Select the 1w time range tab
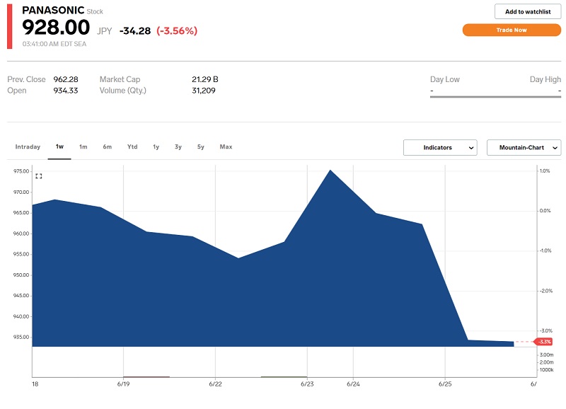 click(59, 146)
